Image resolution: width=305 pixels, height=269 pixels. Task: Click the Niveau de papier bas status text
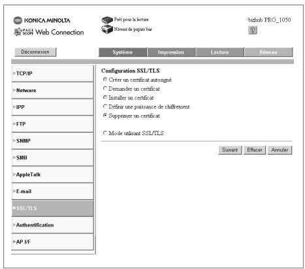click(x=133, y=29)
